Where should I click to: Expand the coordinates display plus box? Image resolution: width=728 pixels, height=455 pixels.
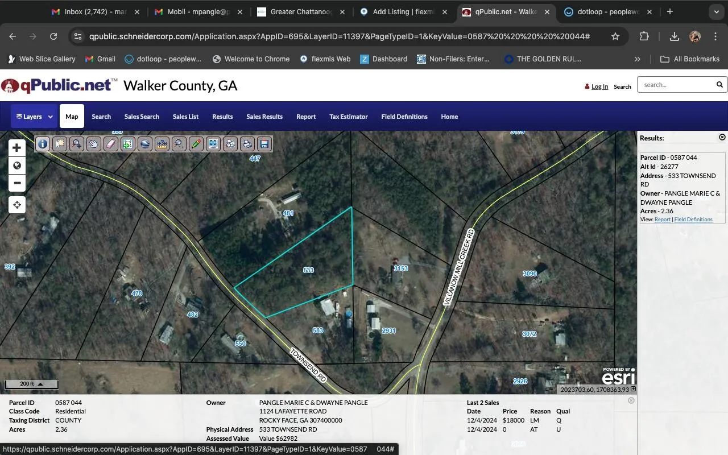tap(633, 390)
